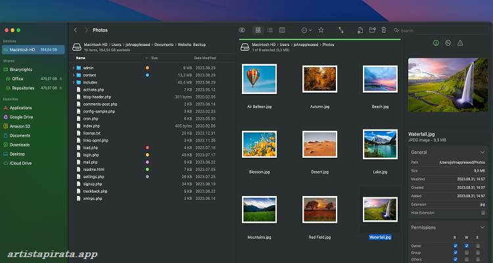Switch to icon grid view

click(258, 30)
